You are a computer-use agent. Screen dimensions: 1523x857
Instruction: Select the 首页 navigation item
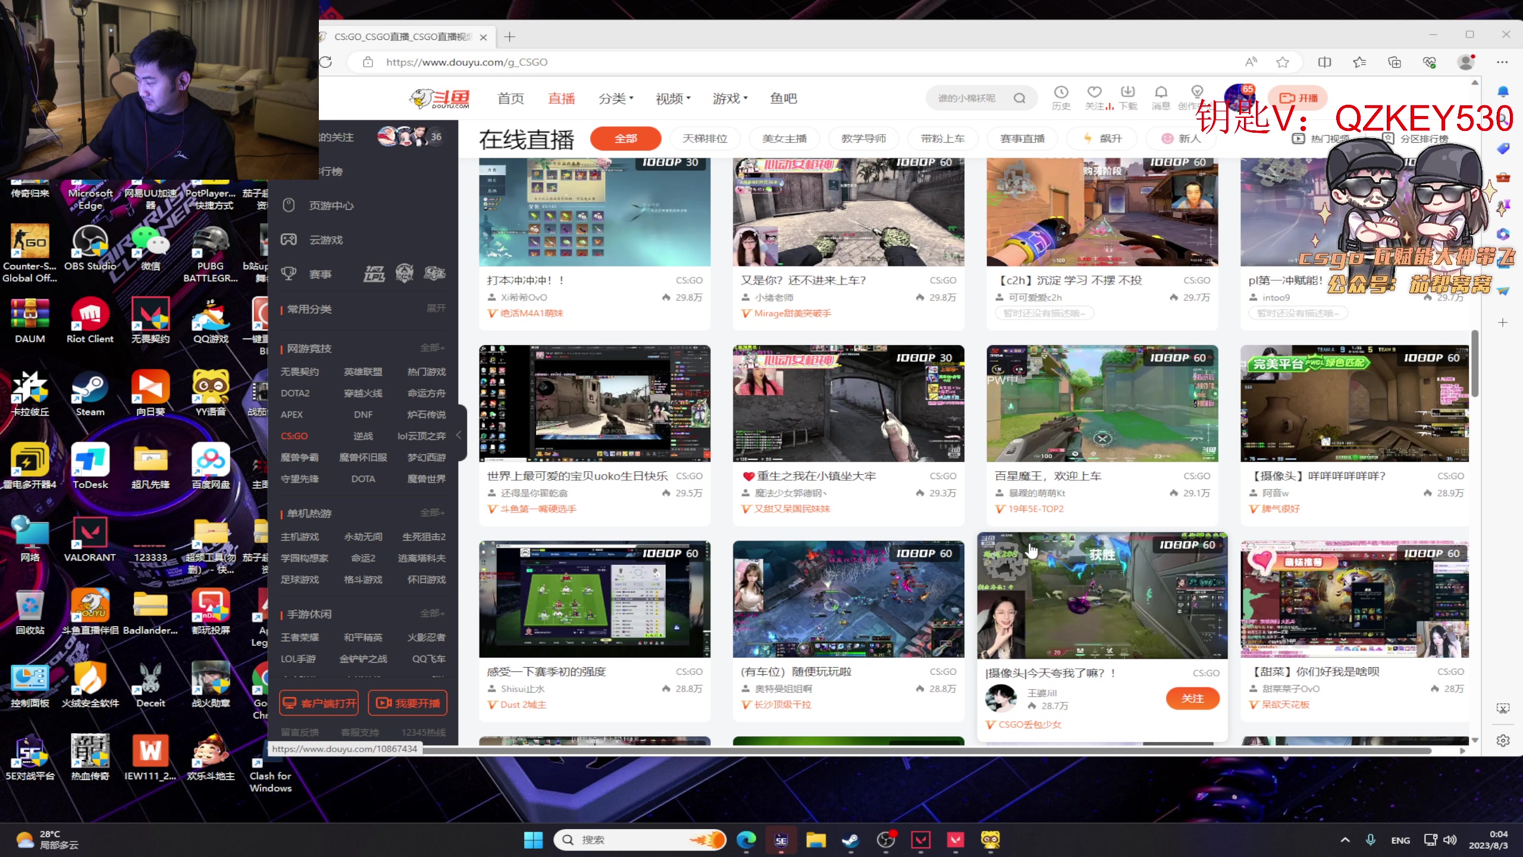click(511, 98)
